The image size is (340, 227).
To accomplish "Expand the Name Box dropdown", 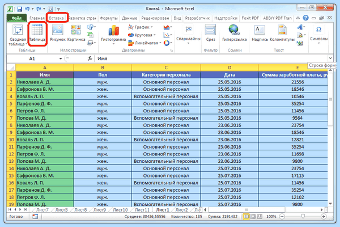I will click(x=61, y=58).
